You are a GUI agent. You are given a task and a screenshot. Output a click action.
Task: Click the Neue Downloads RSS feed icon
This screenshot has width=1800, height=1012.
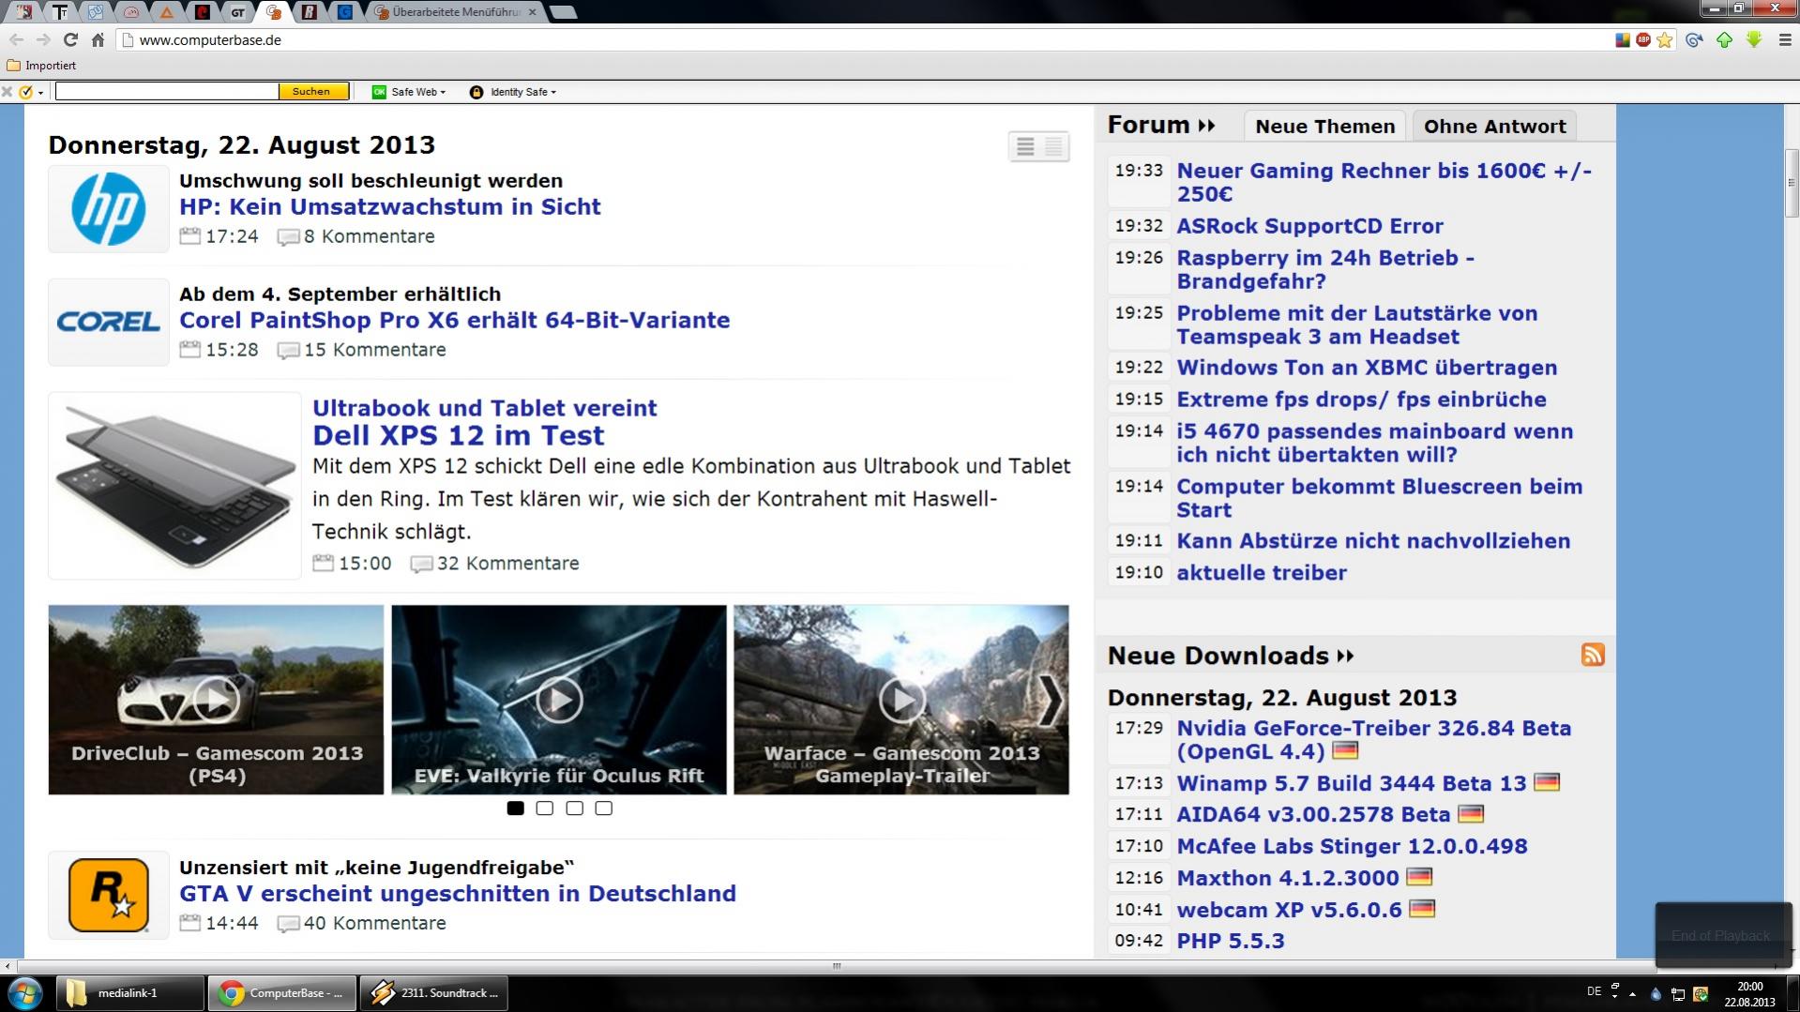[1593, 655]
